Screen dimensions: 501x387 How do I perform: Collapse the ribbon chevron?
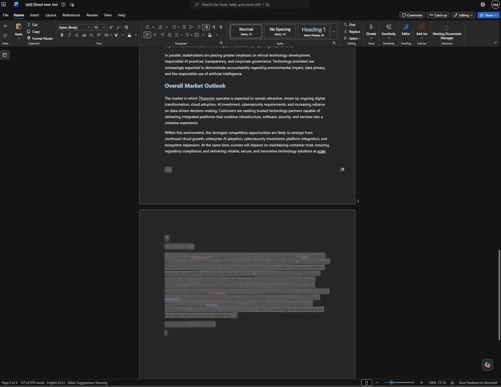(495, 43)
